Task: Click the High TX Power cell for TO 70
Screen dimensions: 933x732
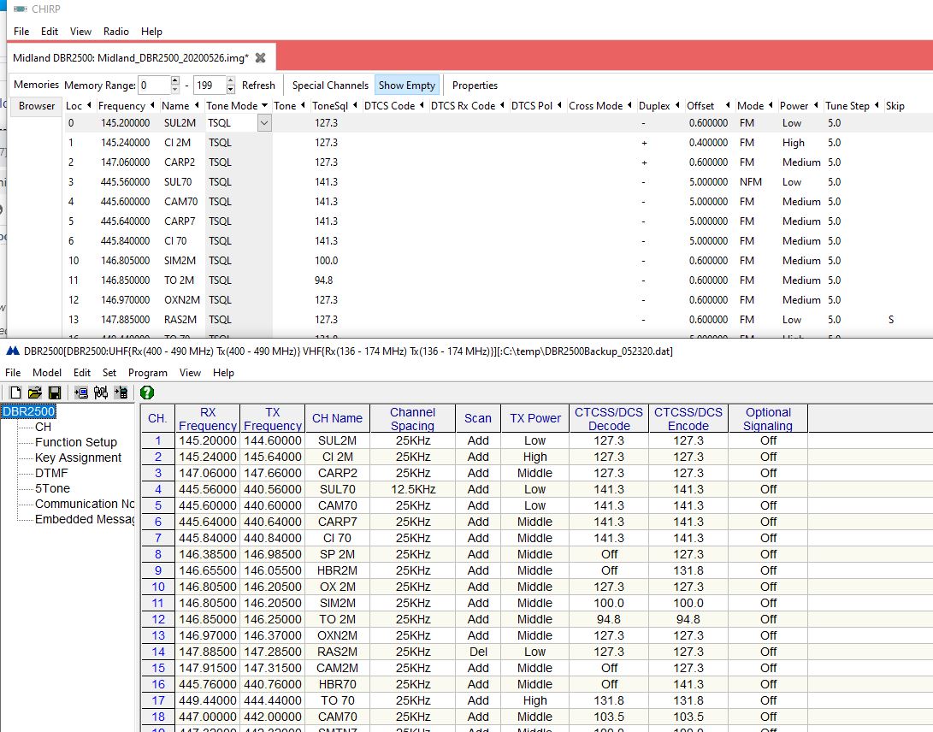Action: 535,700
